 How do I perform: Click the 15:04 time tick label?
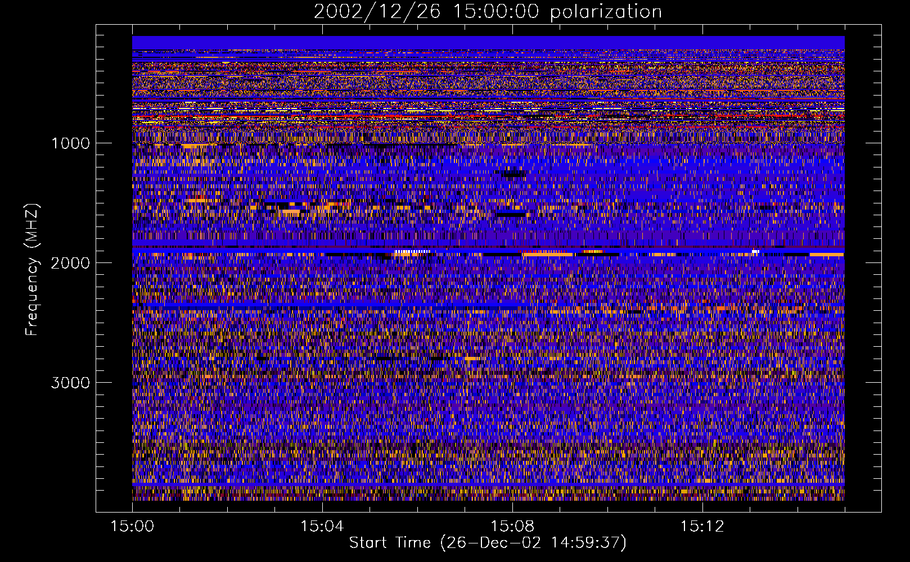point(322,527)
